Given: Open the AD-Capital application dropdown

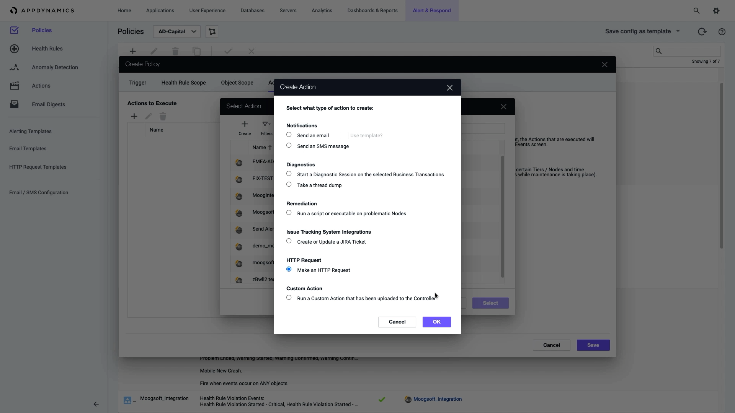Looking at the screenshot, I should (176, 32).
